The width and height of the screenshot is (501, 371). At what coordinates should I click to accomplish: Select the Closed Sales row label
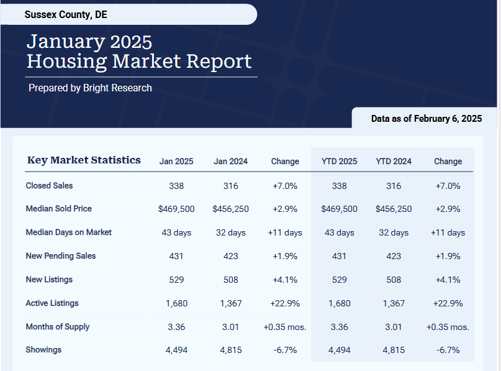(x=49, y=186)
